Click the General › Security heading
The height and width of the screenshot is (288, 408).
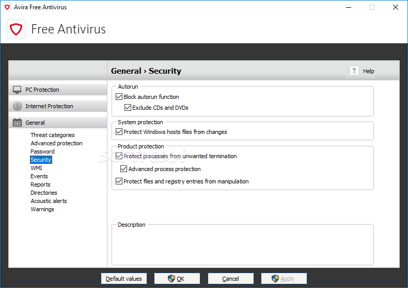[x=146, y=71]
